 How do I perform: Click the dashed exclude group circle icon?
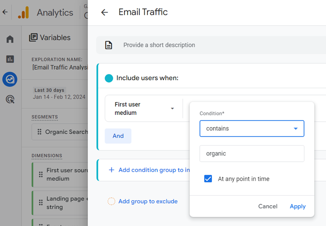[111, 201]
